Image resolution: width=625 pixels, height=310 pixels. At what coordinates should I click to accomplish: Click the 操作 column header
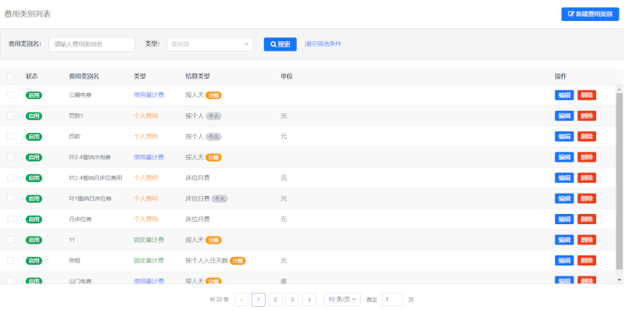coord(561,76)
